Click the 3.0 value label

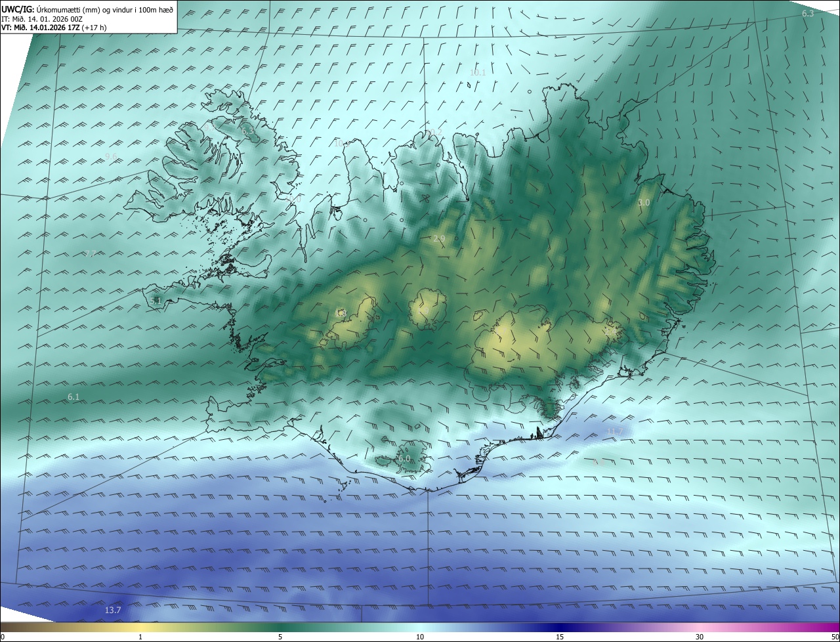pyautogui.click(x=644, y=203)
